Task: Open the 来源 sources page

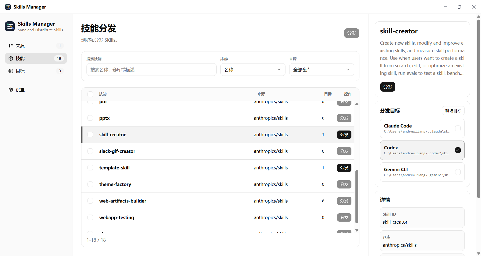Action: [x=36, y=46]
